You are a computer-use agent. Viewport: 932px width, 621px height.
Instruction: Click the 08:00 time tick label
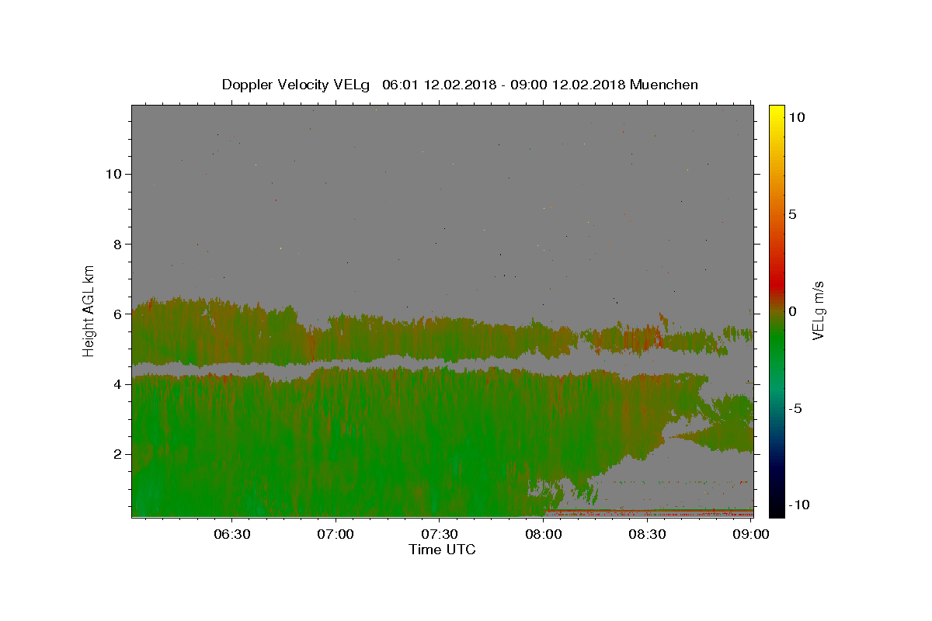[x=544, y=534]
